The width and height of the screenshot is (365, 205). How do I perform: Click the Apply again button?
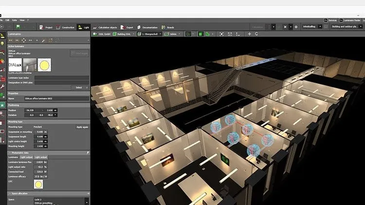pos(82,127)
